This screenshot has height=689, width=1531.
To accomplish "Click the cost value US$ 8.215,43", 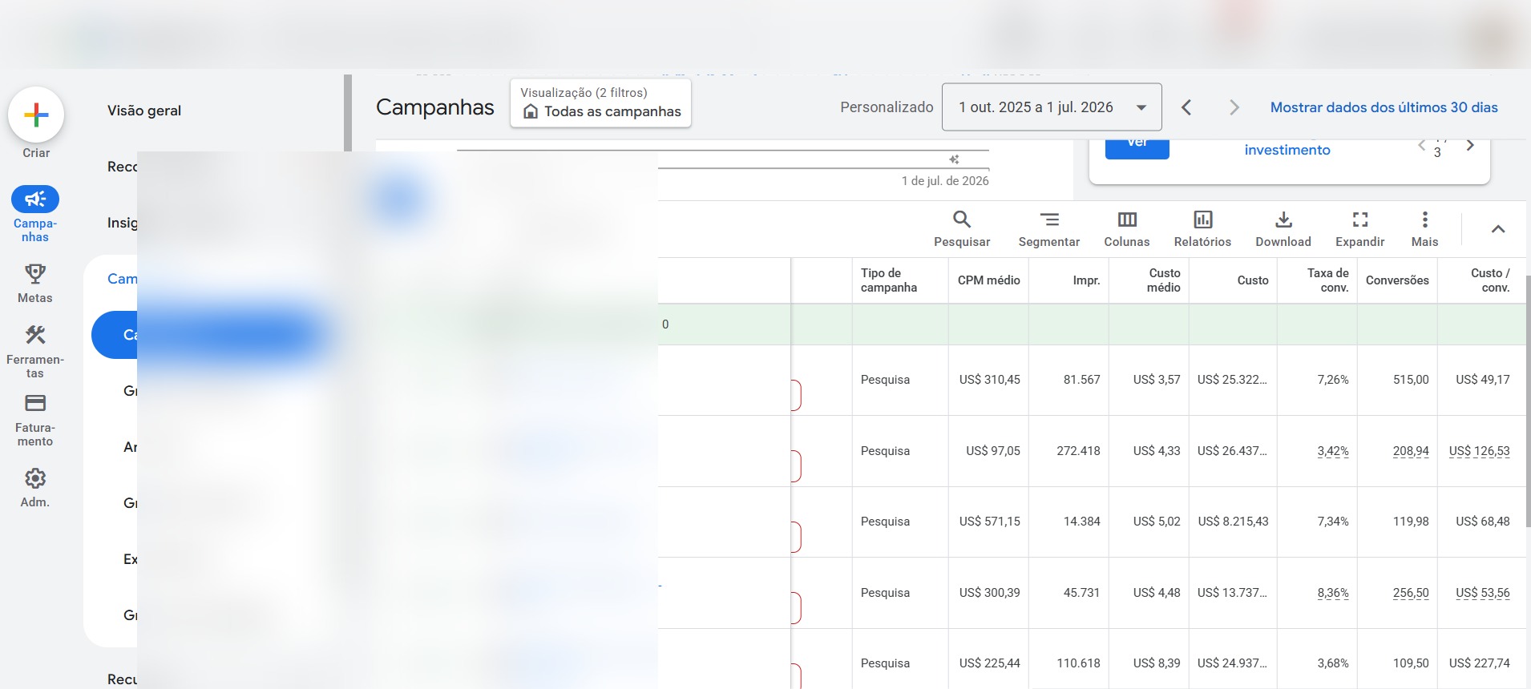I will (1233, 522).
